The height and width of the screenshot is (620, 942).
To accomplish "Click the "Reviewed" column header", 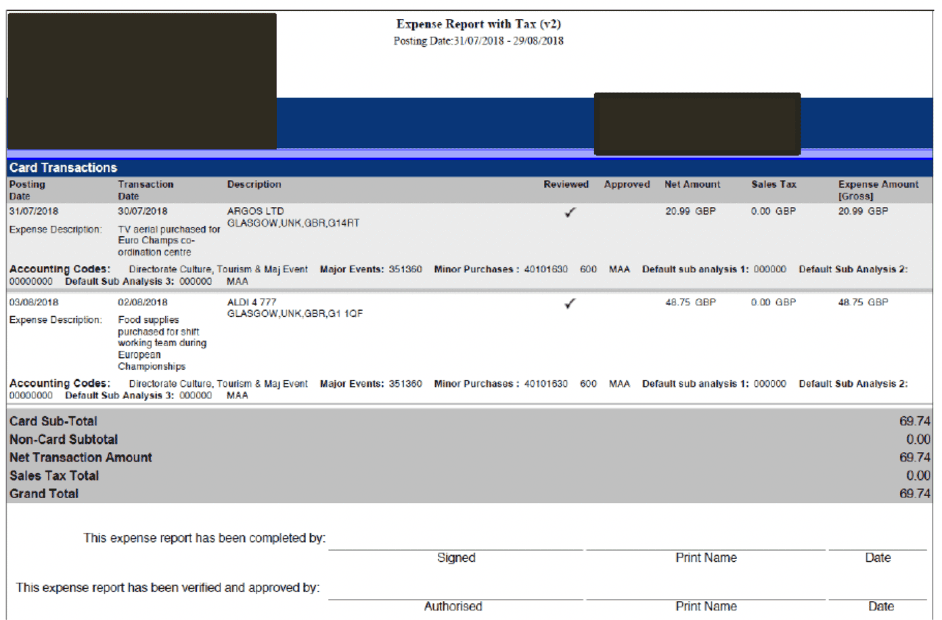I will point(566,184).
